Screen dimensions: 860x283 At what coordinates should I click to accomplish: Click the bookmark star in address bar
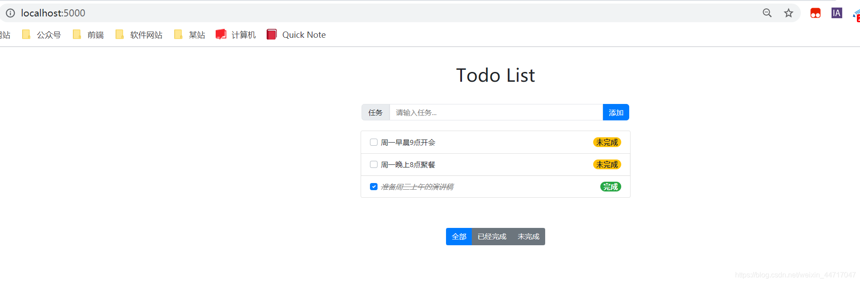(788, 13)
